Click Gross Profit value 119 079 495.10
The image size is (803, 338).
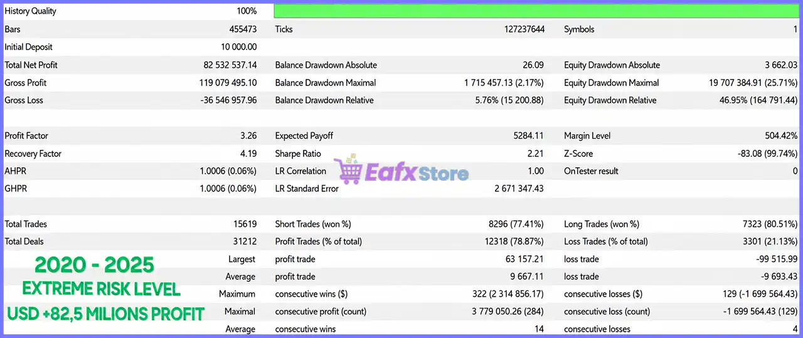click(x=228, y=83)
